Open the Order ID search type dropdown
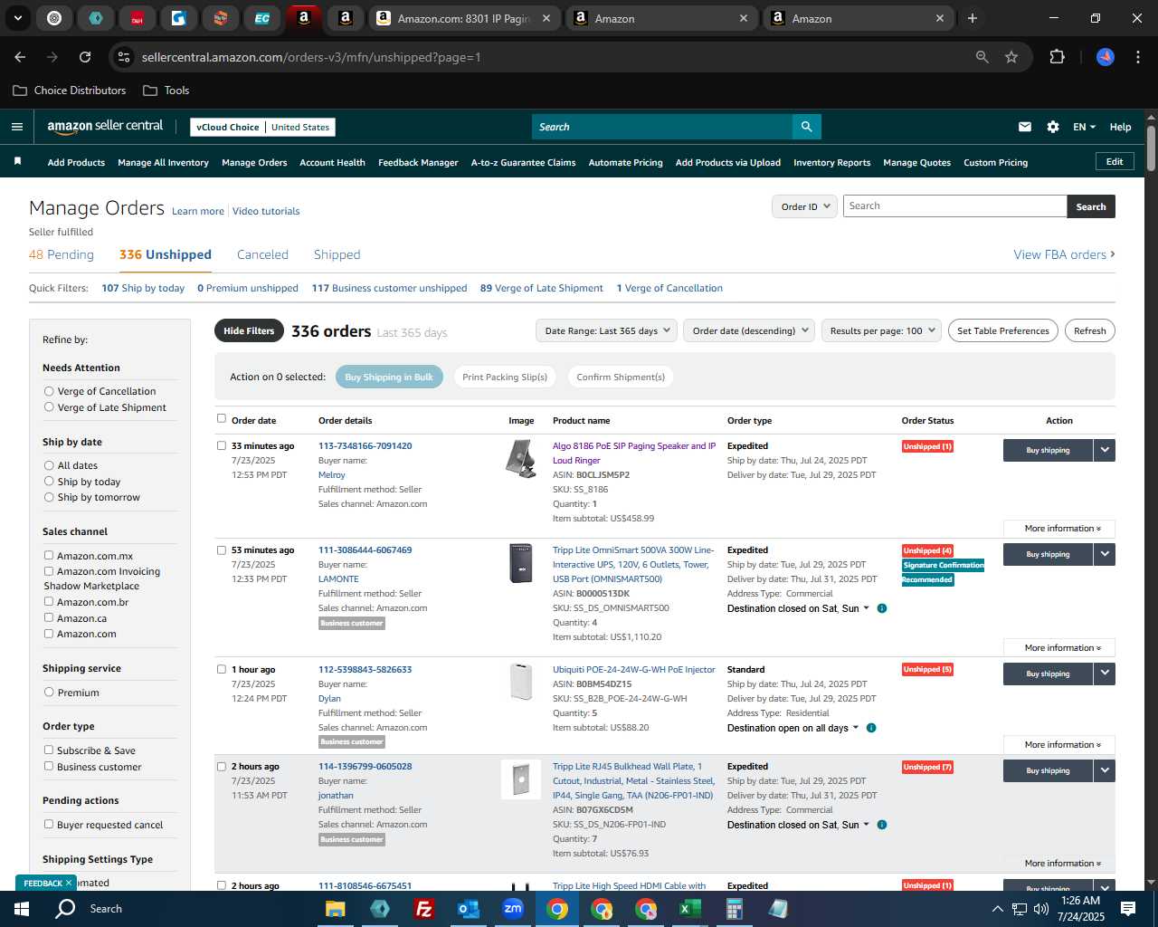The width and height of the screenshot is (1158, 927). click(803, 206)
